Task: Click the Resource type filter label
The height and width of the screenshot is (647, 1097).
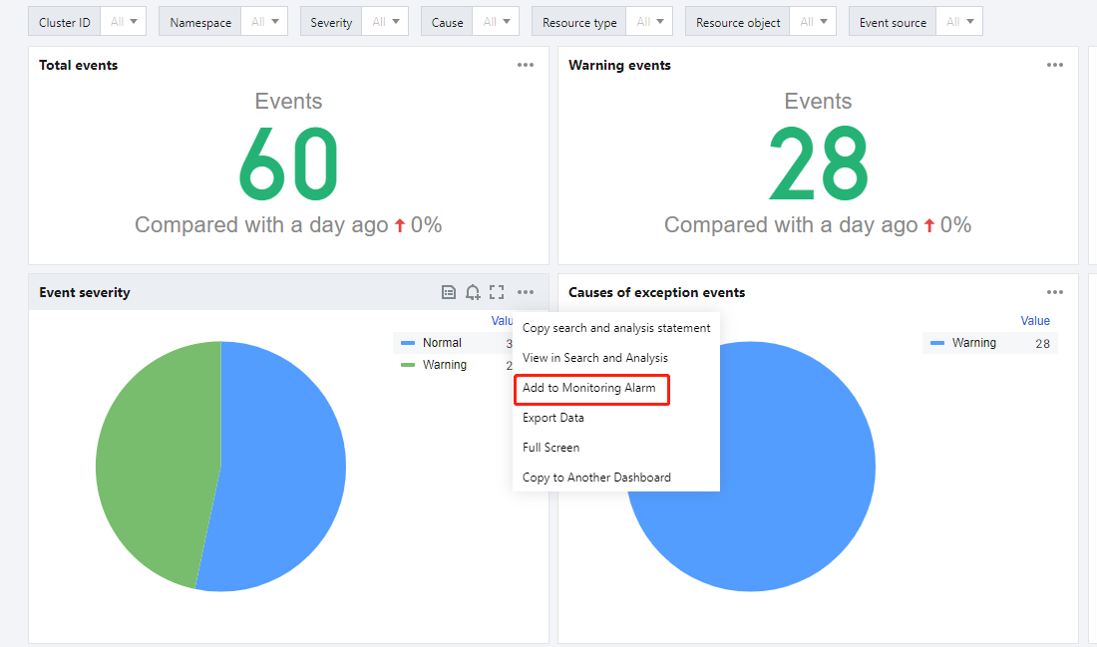Action: (579, 22)
